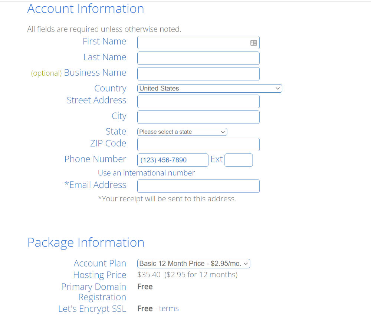Click the Account Information heading
The image size is (371, 317).
click(x=86, y=9)
